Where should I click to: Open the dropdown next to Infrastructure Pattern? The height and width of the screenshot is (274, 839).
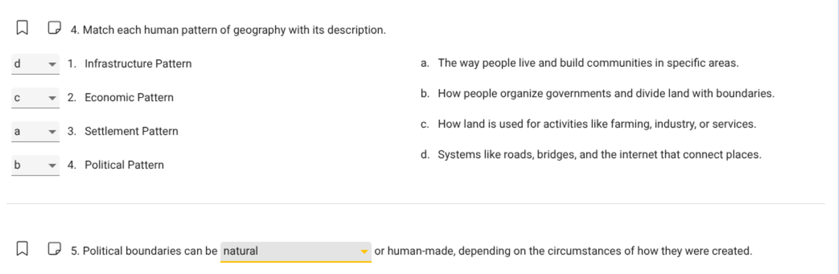35,64
